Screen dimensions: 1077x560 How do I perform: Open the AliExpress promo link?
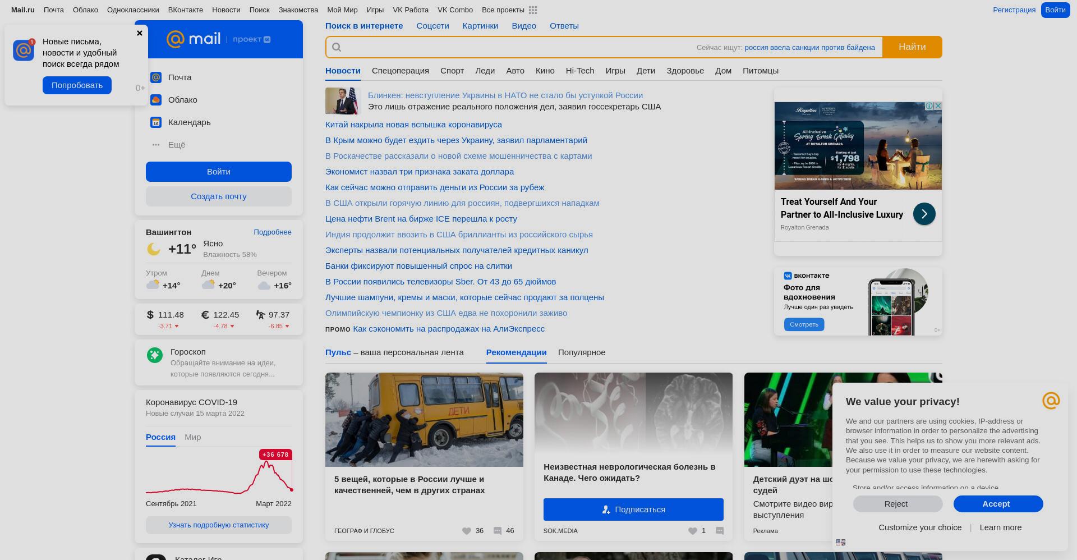449,329
